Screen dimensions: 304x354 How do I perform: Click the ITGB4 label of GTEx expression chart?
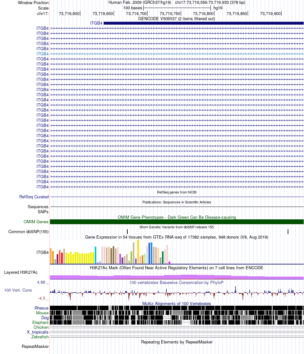tap(43, 252)
